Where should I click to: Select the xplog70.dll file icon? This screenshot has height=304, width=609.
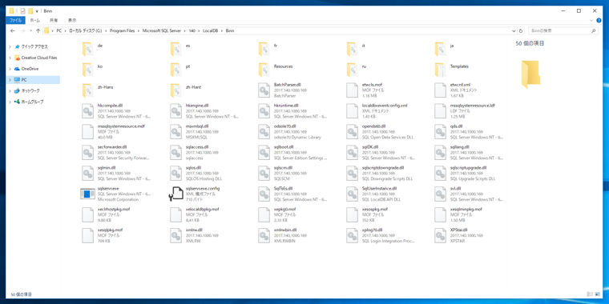(352, 235)
